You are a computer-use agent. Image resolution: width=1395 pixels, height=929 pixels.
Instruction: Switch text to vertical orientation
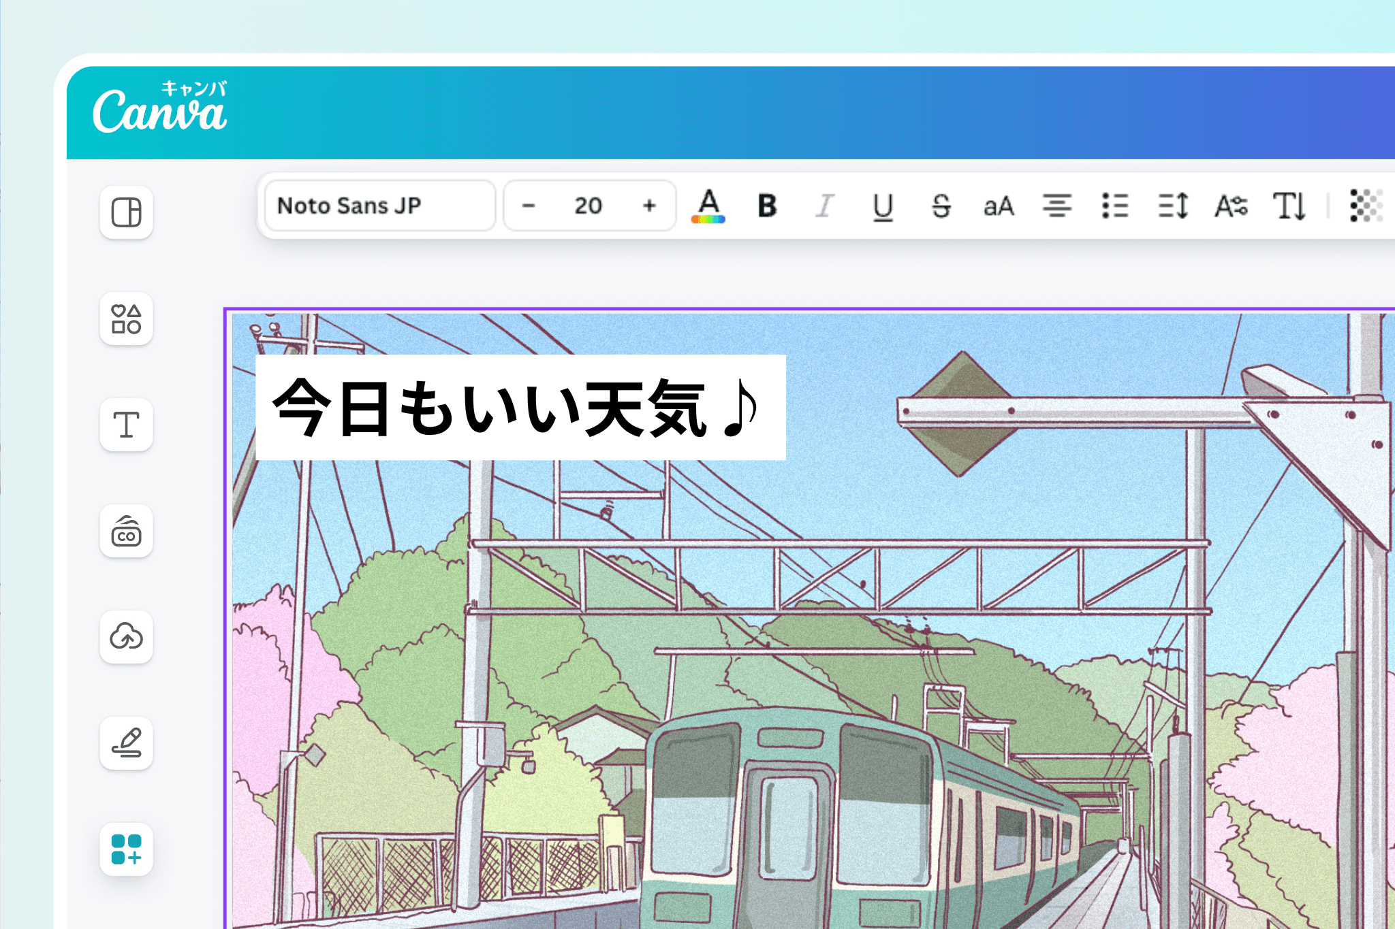tap(1289, 206)
